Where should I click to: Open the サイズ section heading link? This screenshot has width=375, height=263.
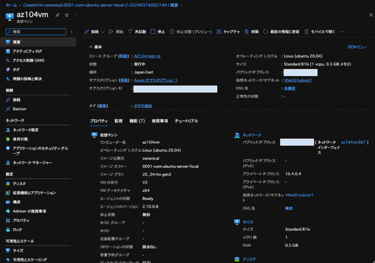(248, 222)
